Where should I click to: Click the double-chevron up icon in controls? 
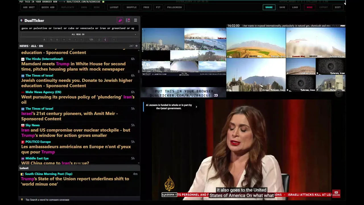point(70,40)
